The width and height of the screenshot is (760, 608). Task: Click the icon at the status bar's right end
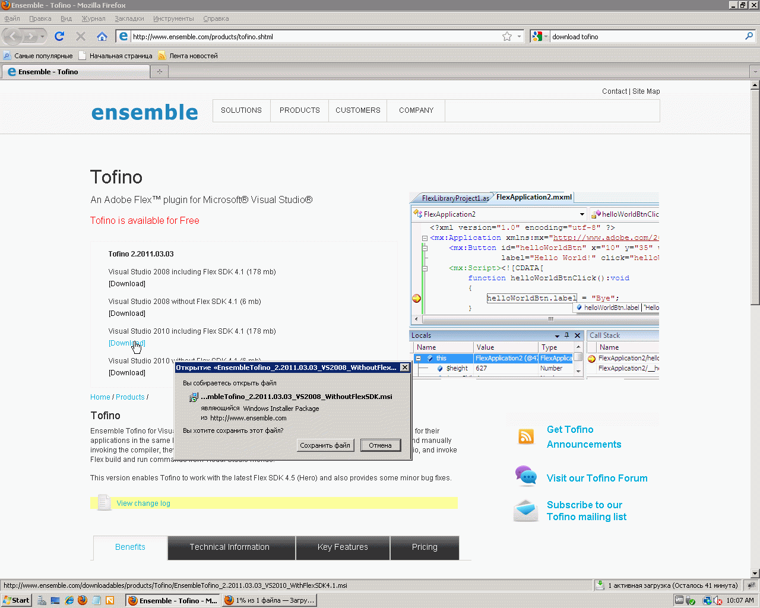click(752, 585)
